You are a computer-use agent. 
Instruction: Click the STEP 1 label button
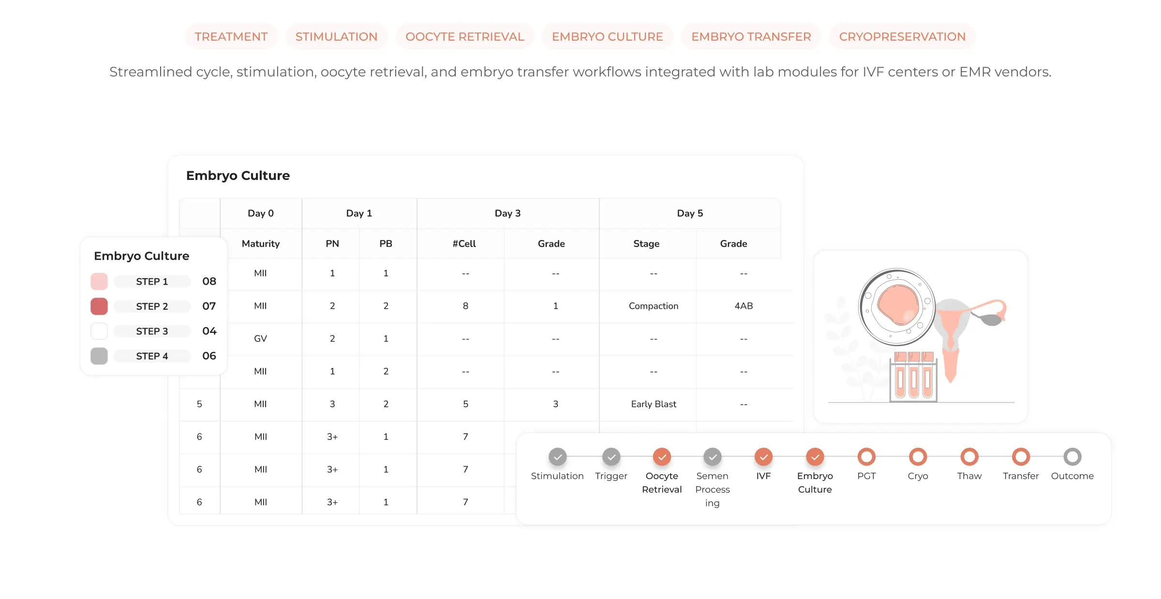pyautogui.click(x=152, y=282)
